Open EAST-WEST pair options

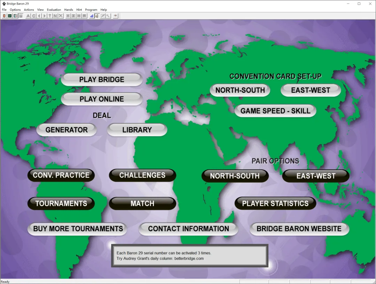(x=316, y=176)
